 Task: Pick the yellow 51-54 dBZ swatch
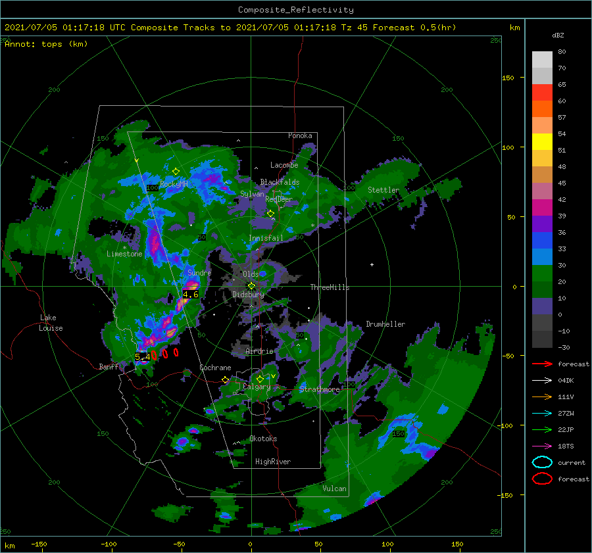pos(542,142)
